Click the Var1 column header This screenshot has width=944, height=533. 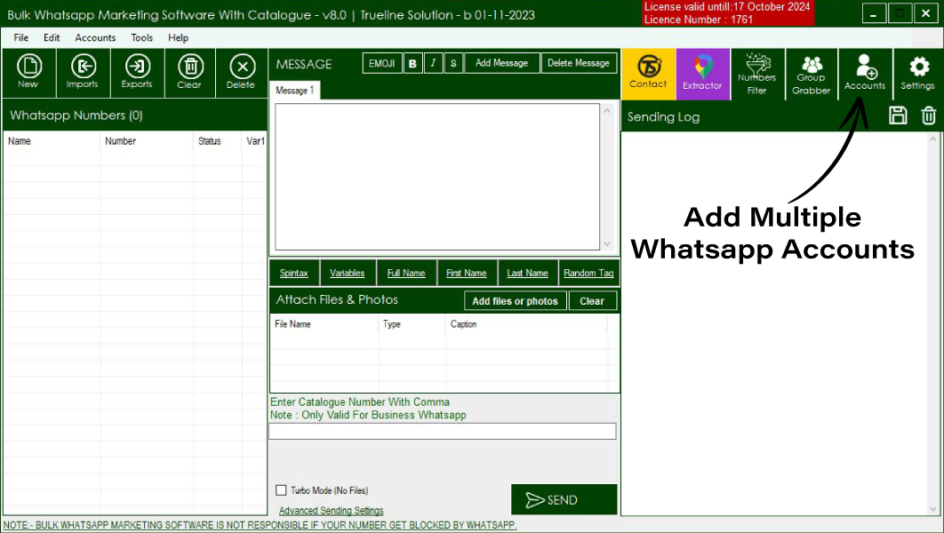coord(254,141)
